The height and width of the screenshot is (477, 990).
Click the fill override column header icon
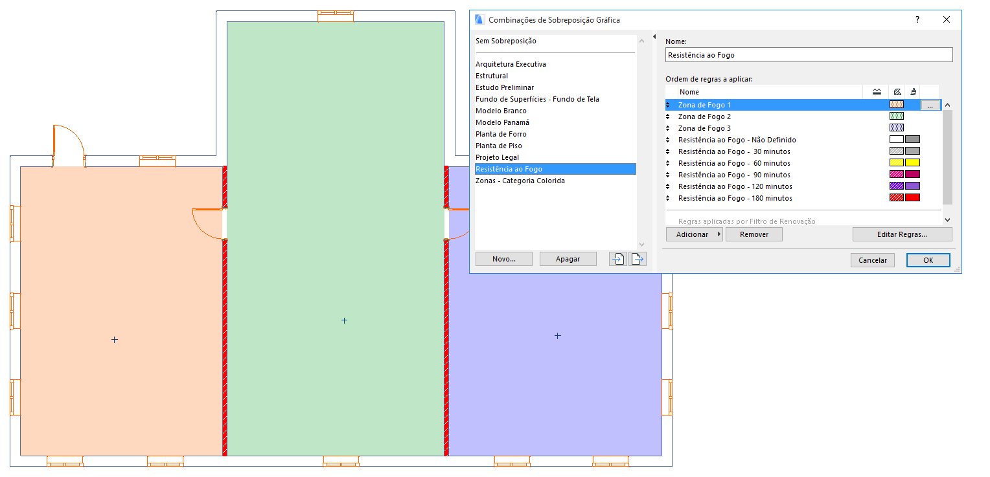tap(897, 92)
